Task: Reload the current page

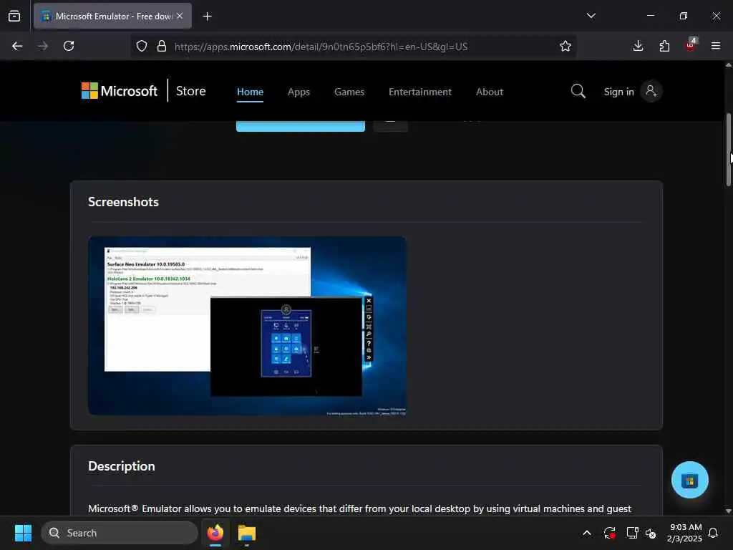Action: (69, 46)
